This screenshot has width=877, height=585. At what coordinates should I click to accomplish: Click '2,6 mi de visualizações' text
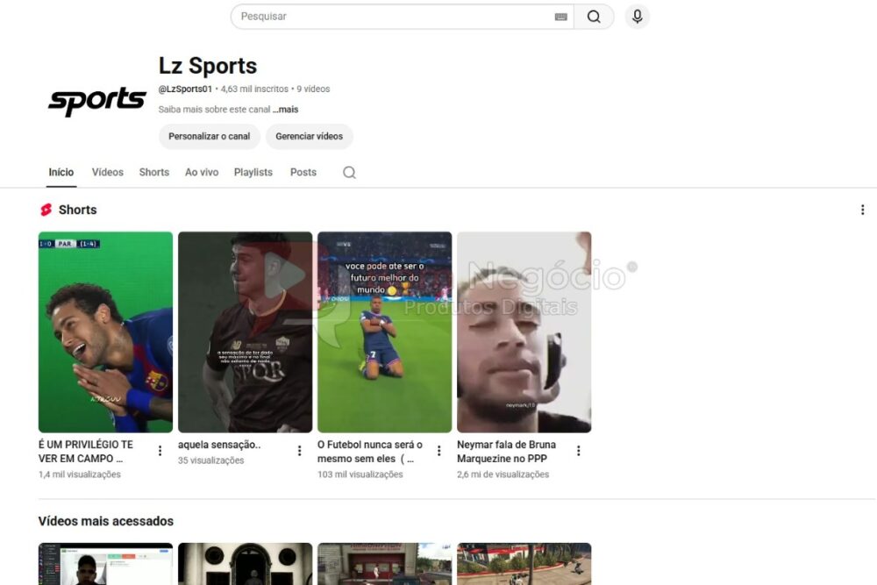tap(503, 474)
